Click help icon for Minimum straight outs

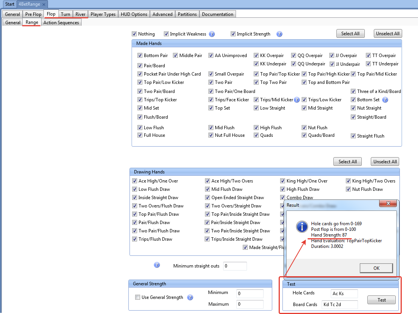[x=157, y=265]
